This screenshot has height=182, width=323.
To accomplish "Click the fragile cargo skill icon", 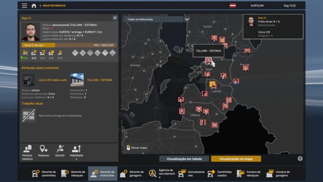I will [43, 53].
